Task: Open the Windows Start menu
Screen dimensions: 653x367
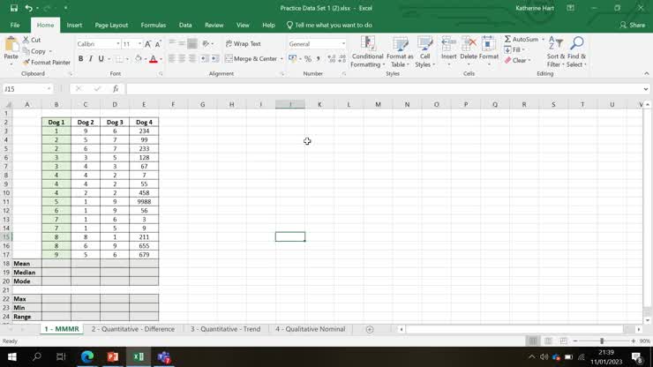Action: tap(11, 357)
